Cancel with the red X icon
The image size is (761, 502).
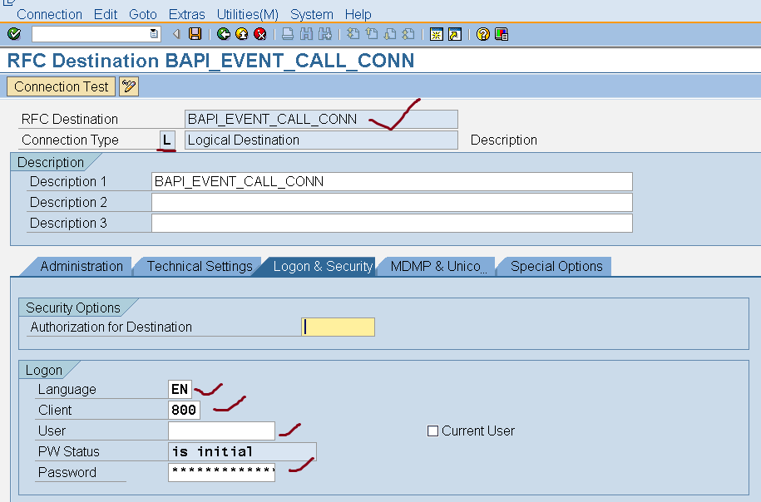[x=260, y=34]
